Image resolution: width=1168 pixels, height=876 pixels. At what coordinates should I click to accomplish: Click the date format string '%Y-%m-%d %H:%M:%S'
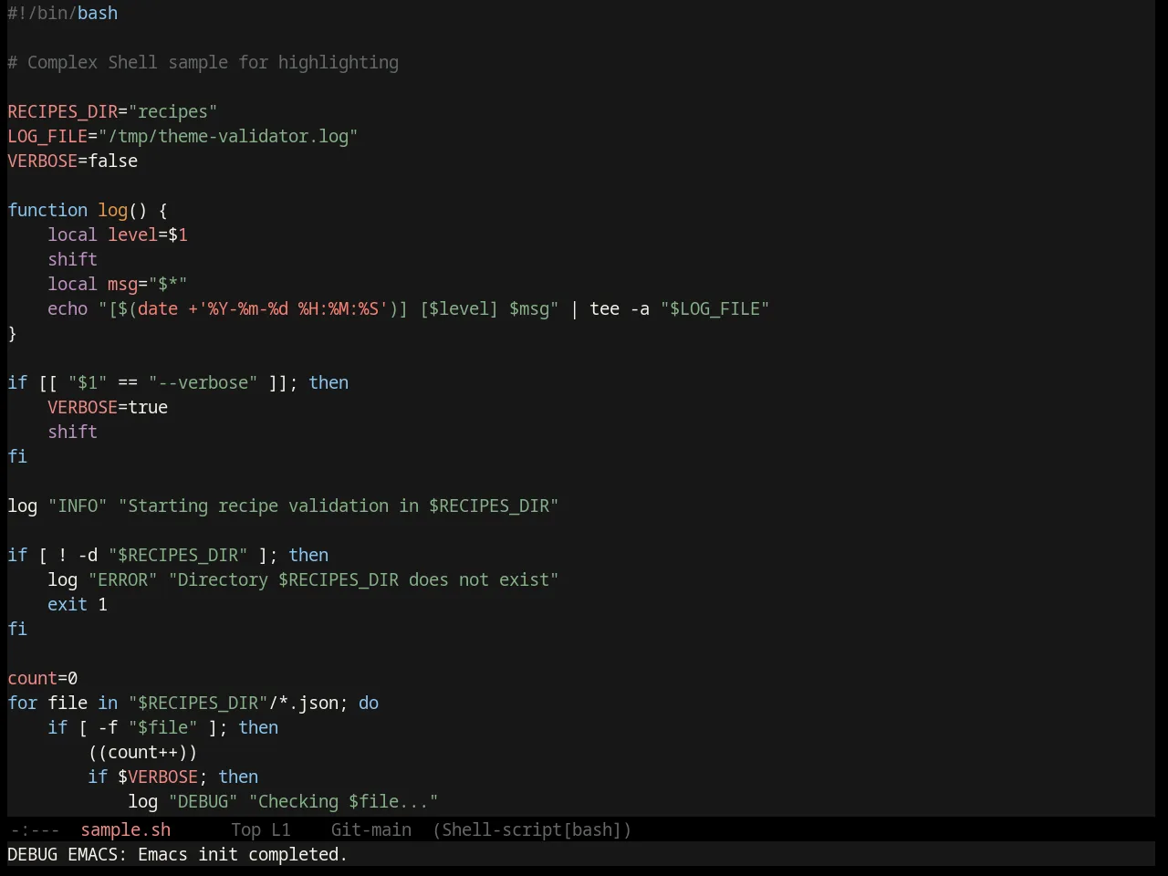[293, 308]
